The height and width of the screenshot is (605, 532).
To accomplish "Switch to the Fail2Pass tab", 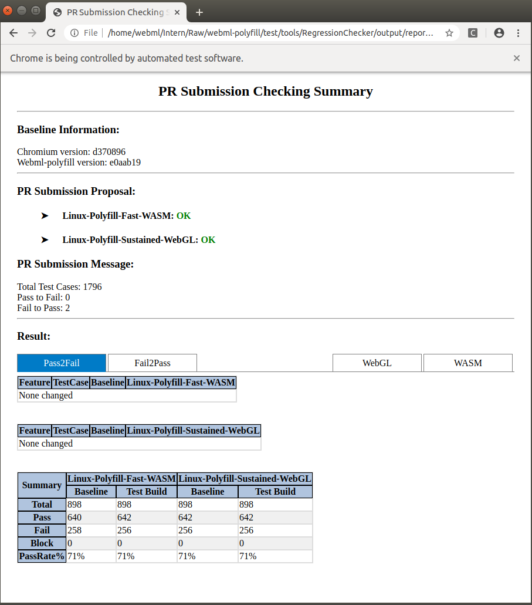I will point(153,363).
